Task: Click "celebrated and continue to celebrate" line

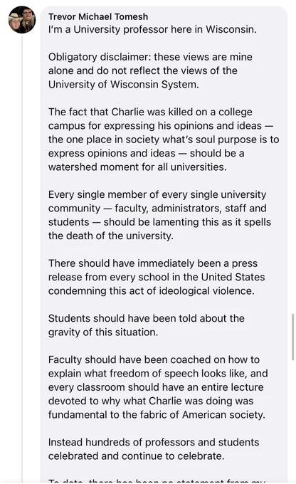Action: tap(136, 456)
